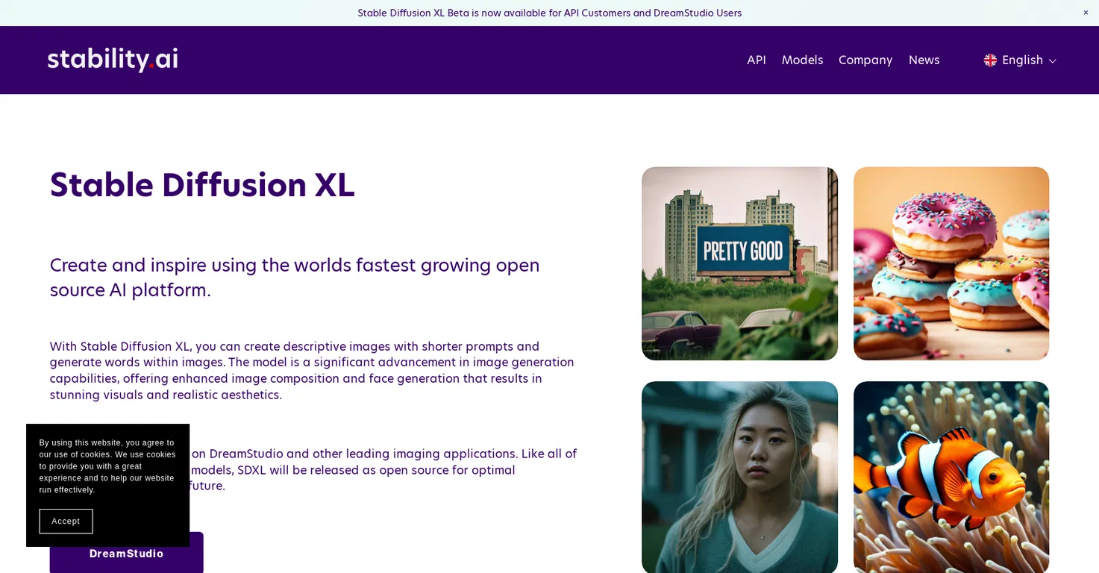The width and height of the screenshot is (1099, 573).
Task: Click the paragraph starting 'With Stable Diffusion XL'
Action: click(312, 371)
